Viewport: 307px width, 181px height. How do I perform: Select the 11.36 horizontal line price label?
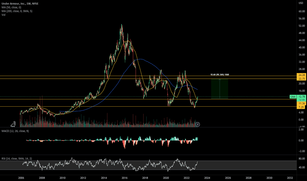[x=301, y=103]
